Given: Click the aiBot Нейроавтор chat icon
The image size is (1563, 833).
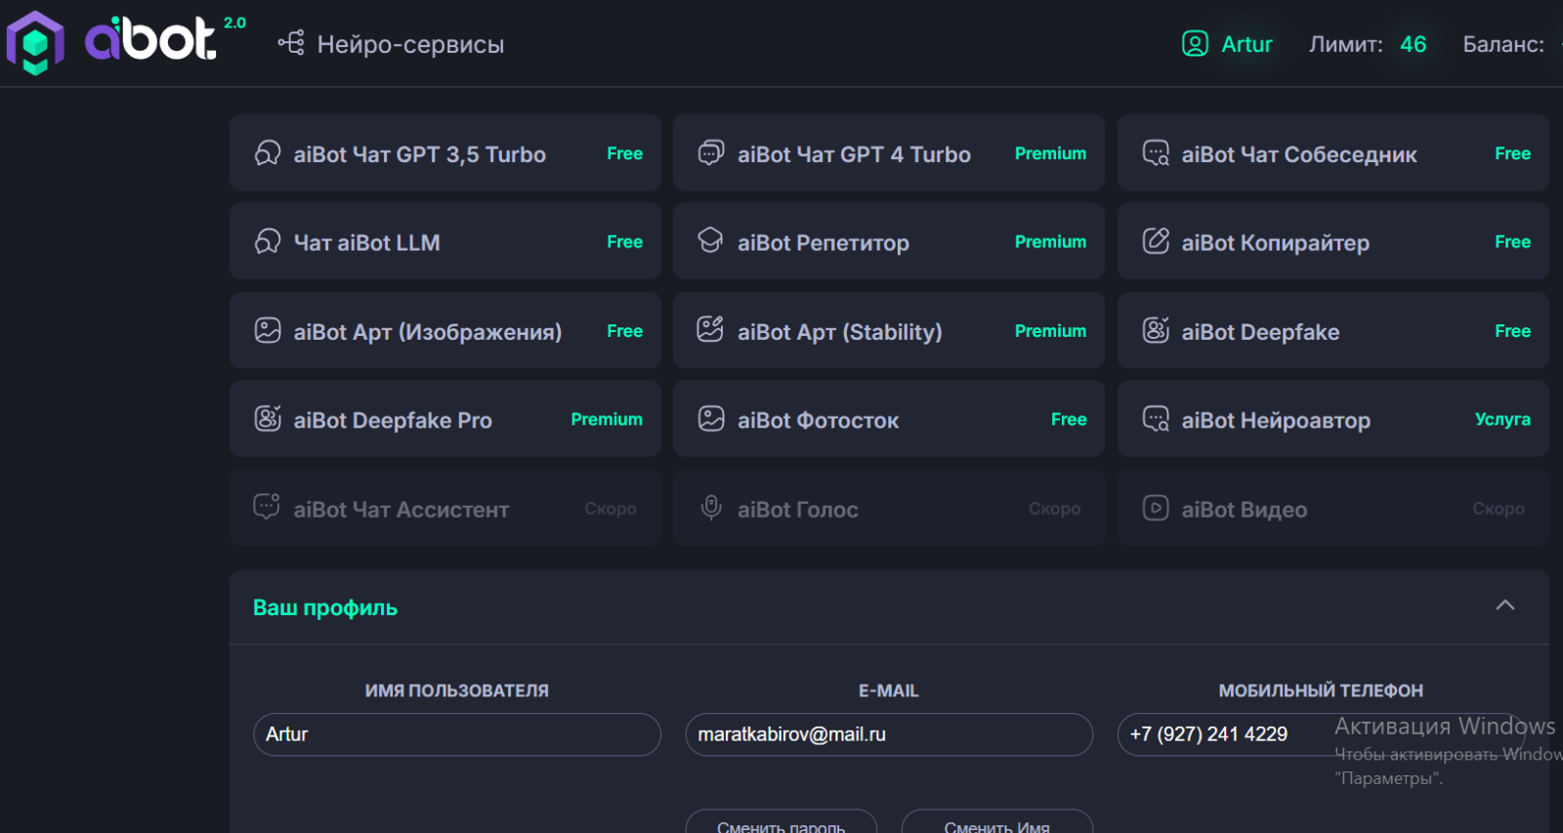Looking at the screenshot, I should click(1156, 419).
